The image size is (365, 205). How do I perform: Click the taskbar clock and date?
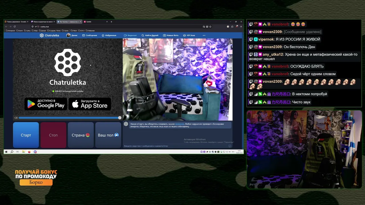click(240, 152)
